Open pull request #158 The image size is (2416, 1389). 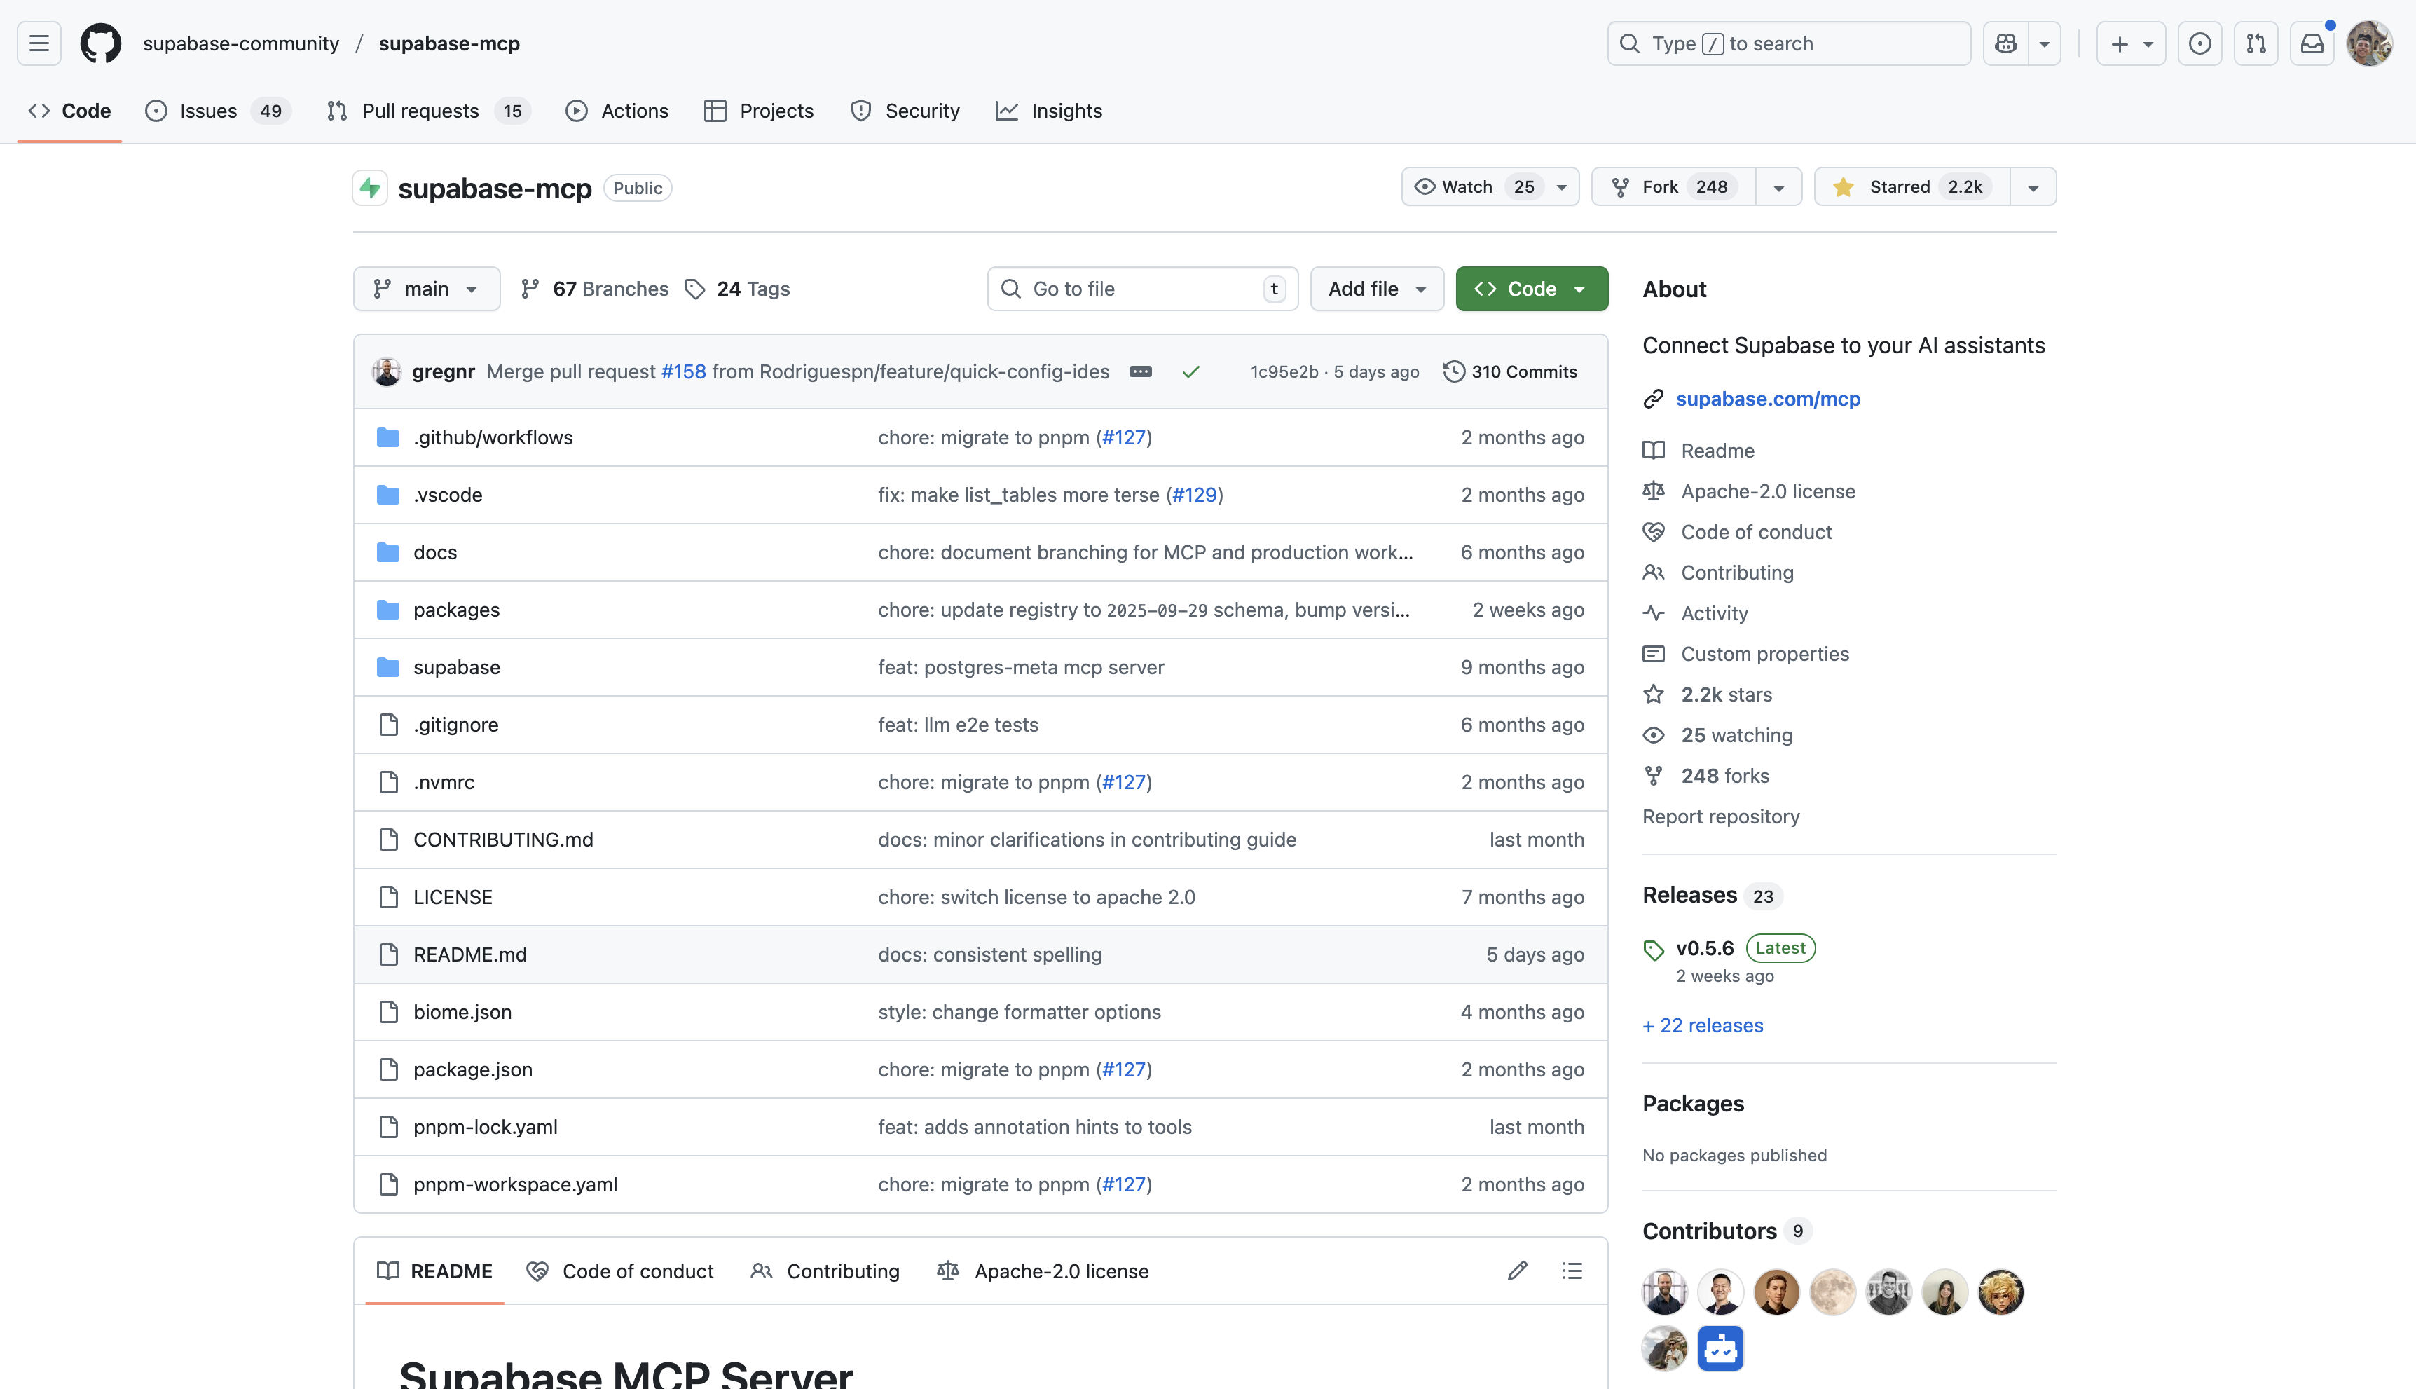pos(683,371)
